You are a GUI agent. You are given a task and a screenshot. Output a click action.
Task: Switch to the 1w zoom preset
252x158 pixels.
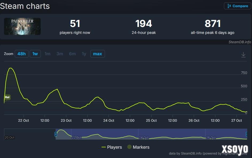[x=35, y=54]
